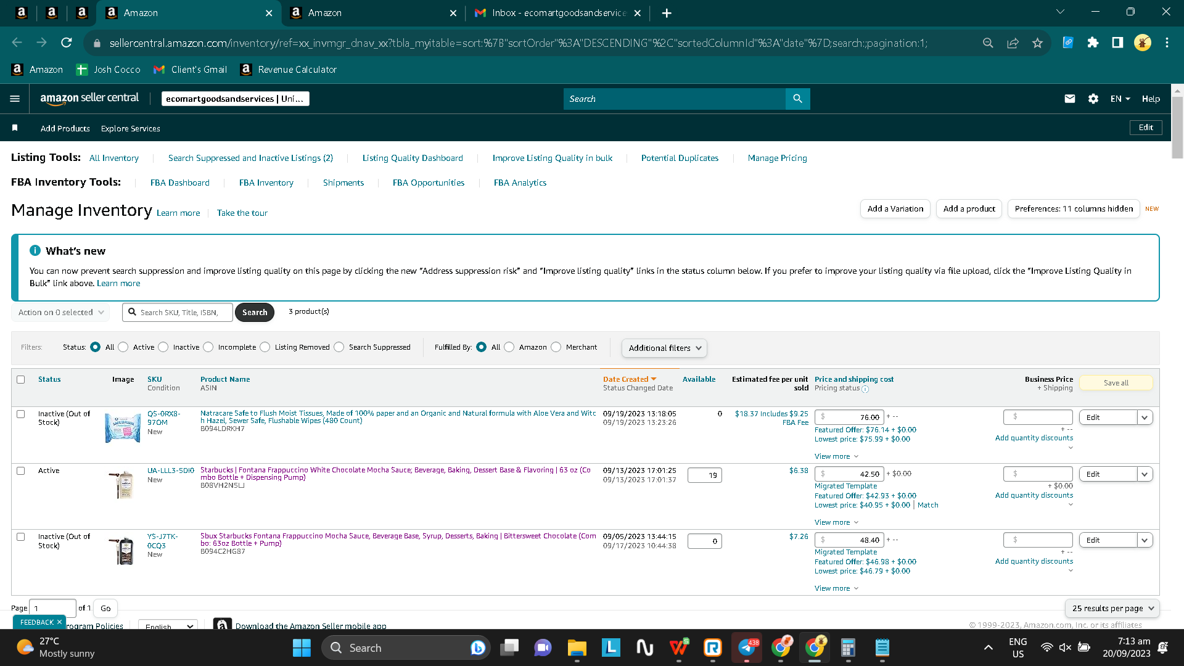The image size is (1184, 666).
Task: Open Seller Central settings gear
Action: (x=1093, y=99)
